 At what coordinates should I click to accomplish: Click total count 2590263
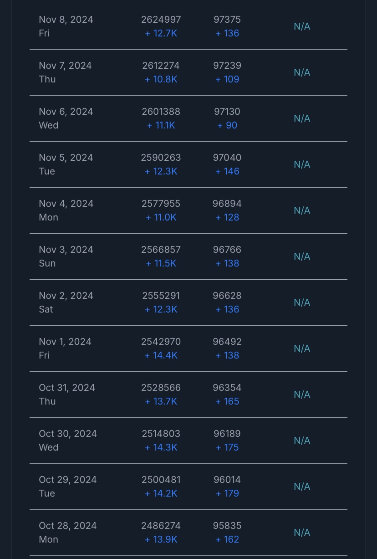(x=161, y=158)
